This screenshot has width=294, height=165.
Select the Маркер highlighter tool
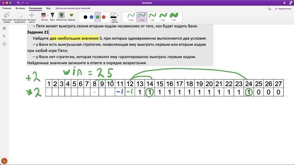[72, 16]
